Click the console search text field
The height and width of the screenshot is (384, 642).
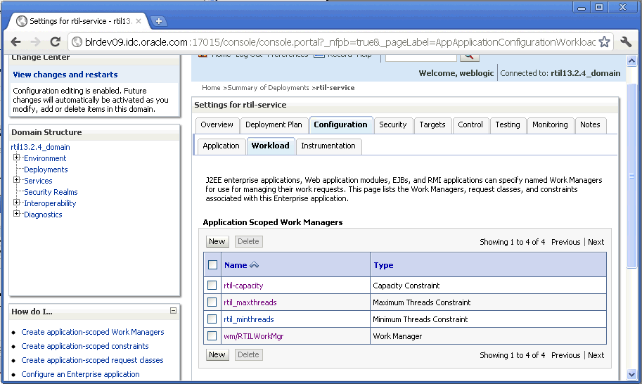421,57
